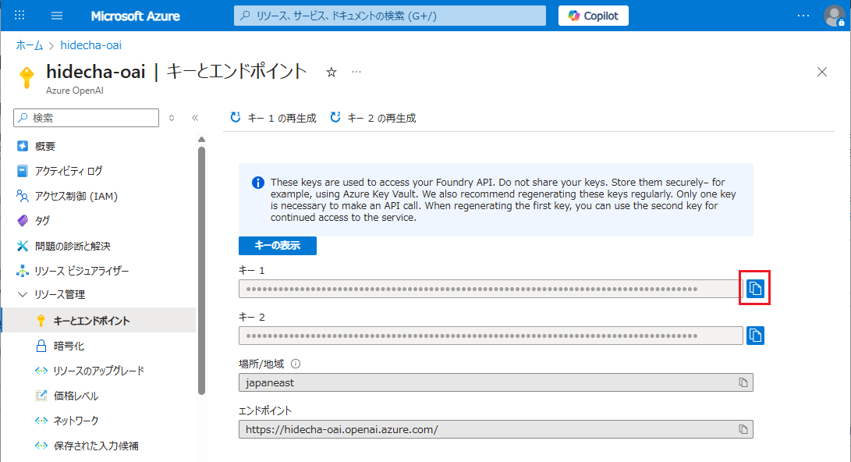Screen dimensions: 851x462
Task: Collapse the sidebar with the double chevron
Action: click(195, 118)
